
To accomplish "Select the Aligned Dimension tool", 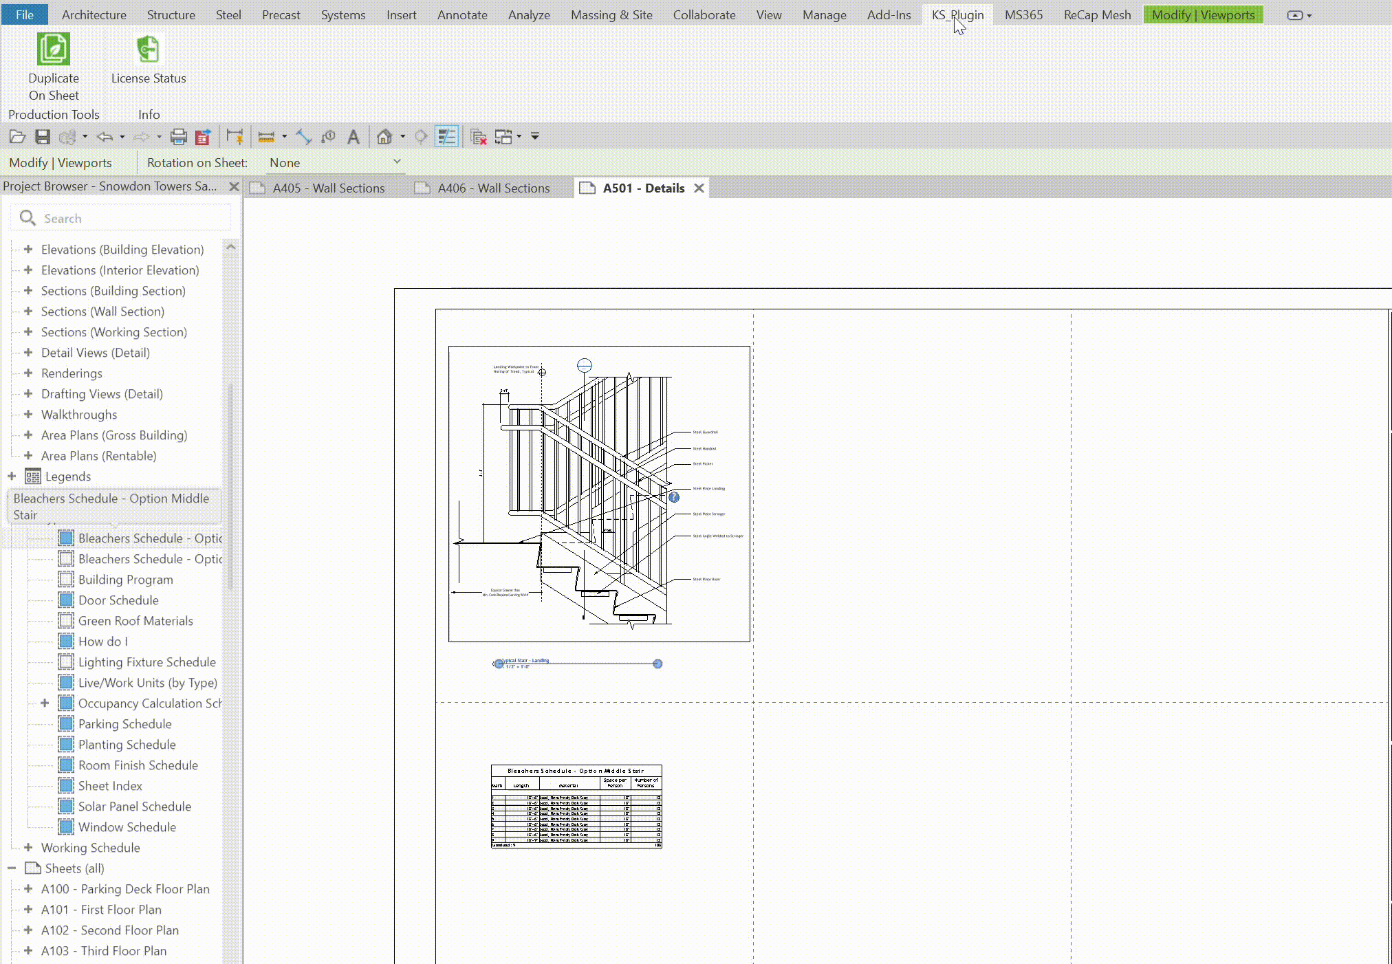I will pyautogui.click(x=303, y=137).
